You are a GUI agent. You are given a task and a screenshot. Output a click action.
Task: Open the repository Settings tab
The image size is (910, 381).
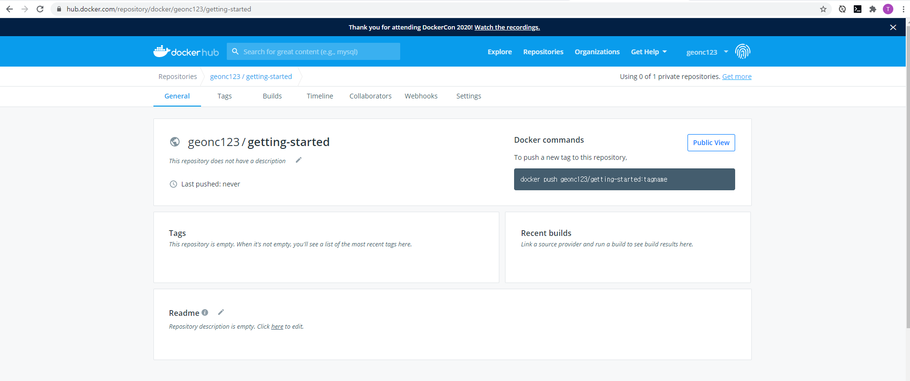click(x=469, y=96)
